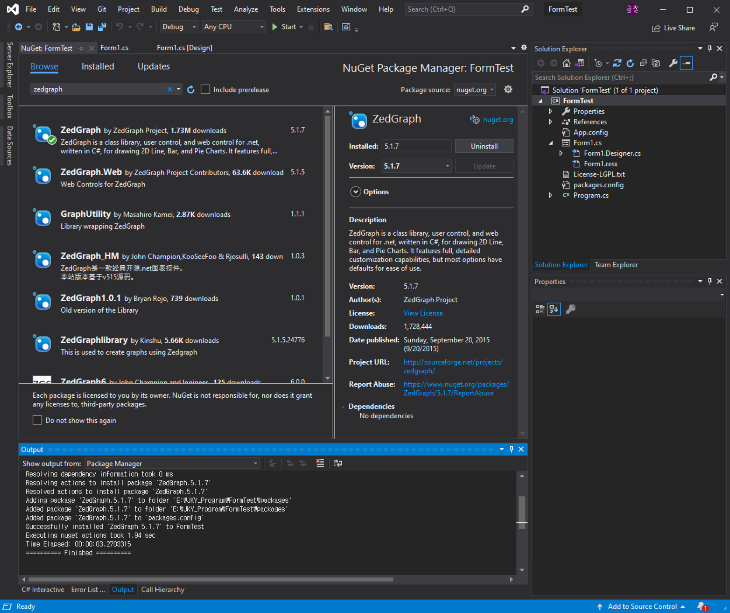
Task: Click the Open File folder icon
Action: coord(76,27)
